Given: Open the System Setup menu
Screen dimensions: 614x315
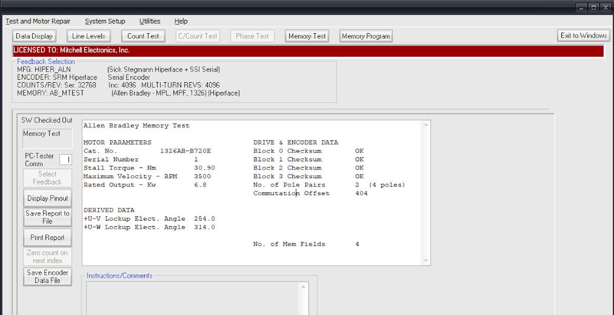Looking at the screenshot, I should click(105, 21).
